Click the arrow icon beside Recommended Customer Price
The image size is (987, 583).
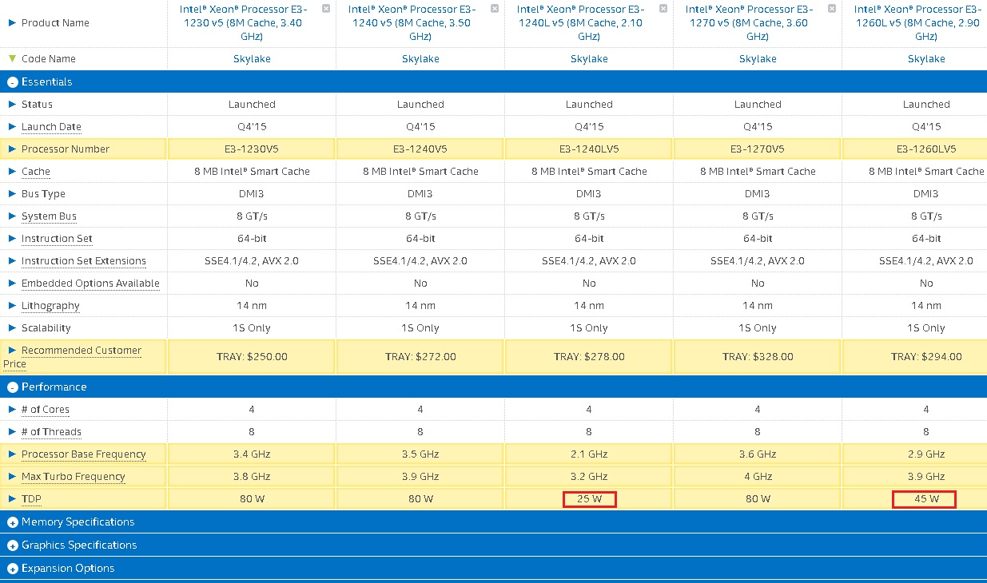tap(12, 351)
